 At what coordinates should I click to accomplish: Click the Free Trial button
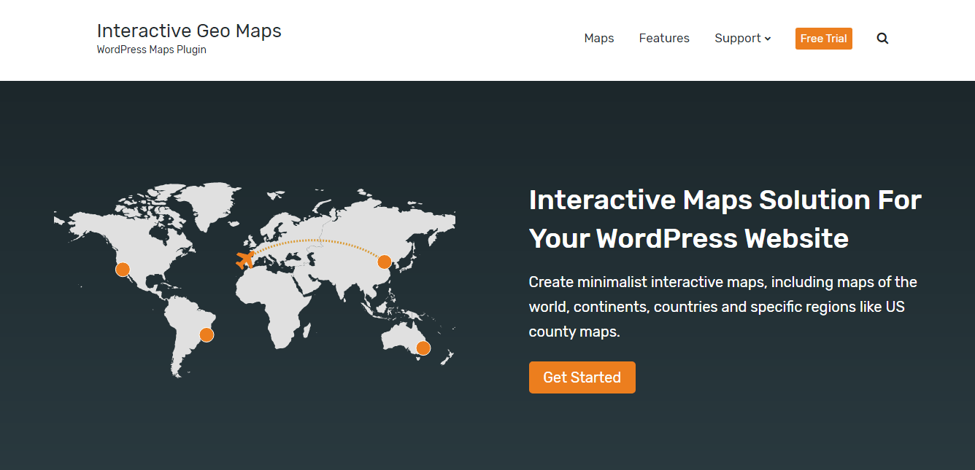pos(824,39)
